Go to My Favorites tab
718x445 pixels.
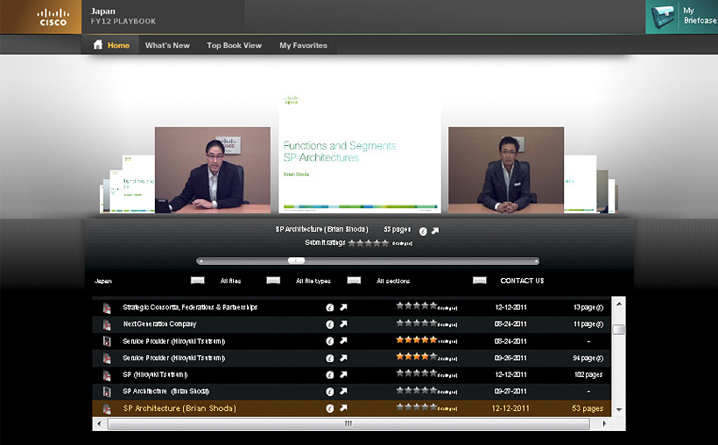click(x=303, y=45)
